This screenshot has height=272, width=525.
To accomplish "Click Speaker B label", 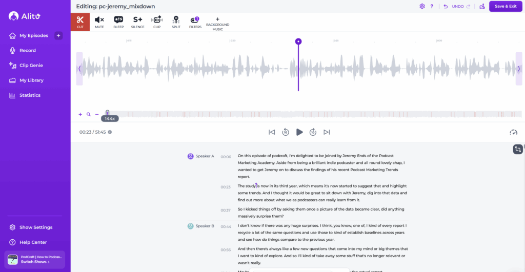I will click(205, 226).
